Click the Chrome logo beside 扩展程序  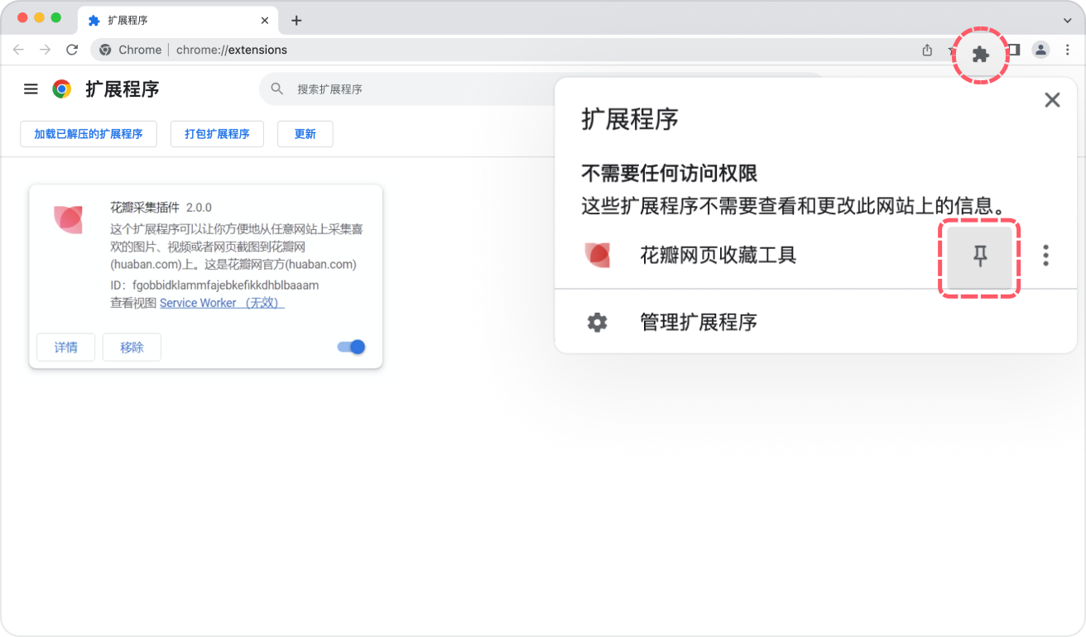click(x=61, y=89)
